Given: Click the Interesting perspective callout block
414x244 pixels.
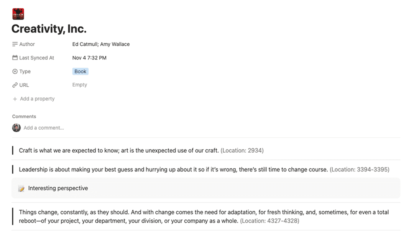Looking at the screenshot, I should tap(58, 188).
